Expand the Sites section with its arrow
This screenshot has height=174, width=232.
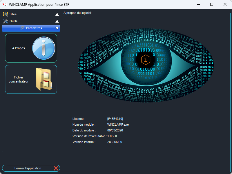click(57, 14)
